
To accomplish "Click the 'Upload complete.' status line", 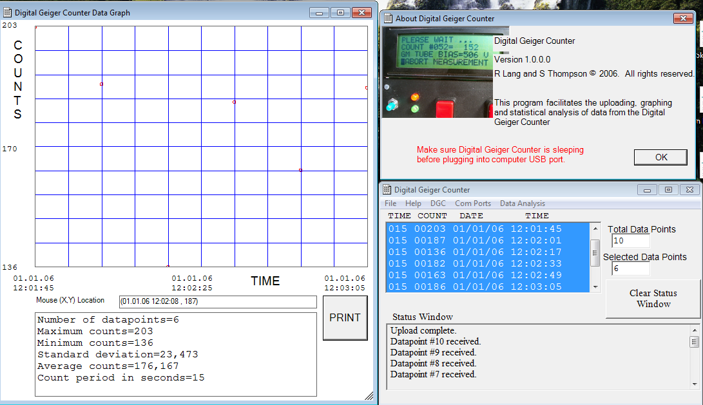I will 423,330.
